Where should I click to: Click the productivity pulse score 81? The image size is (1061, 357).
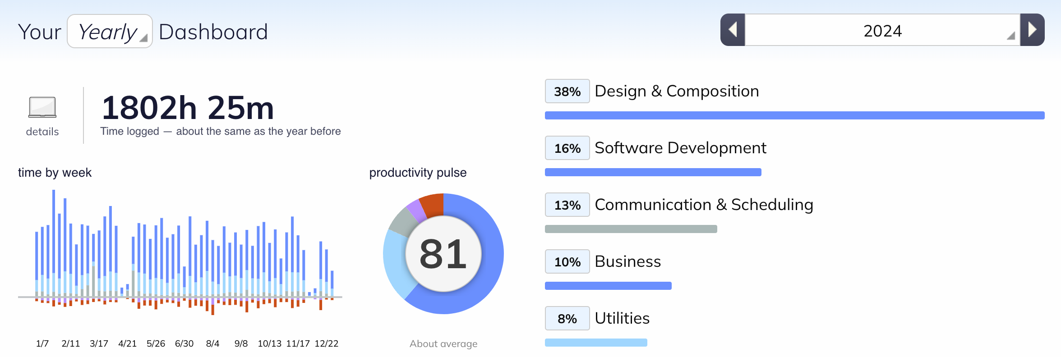[x=443, y=254]
